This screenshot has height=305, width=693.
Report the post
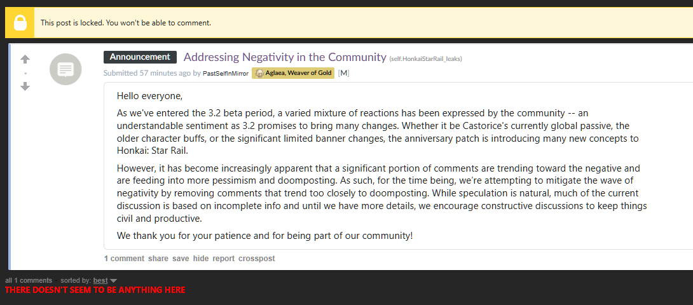[223, 259]
